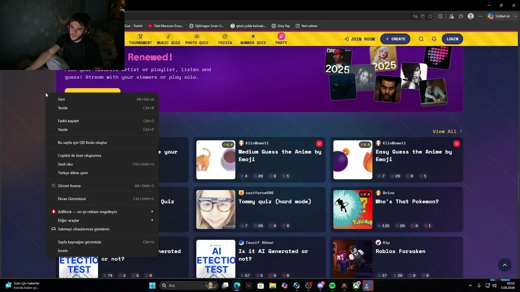Open Spotify from the taskbar
This screenshot has width=520, height=292.
[332, 286]
